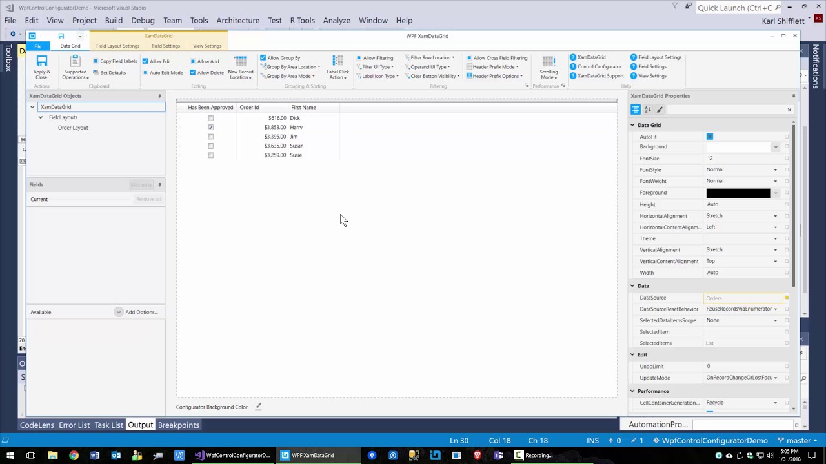826x464 pixels.
Task: Open Foreground black color swatch
Action: coord(738,193)
